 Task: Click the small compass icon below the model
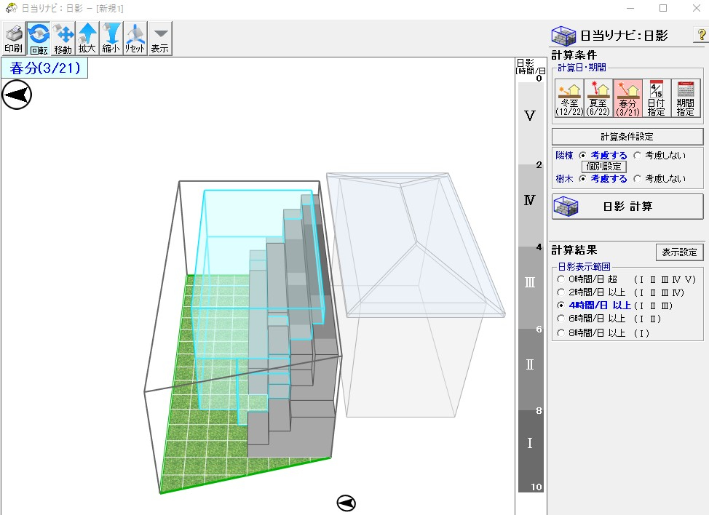346,503
